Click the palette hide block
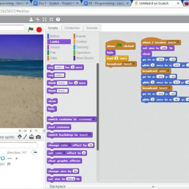This screenshot has height=189, width=189. coord(52,109)
